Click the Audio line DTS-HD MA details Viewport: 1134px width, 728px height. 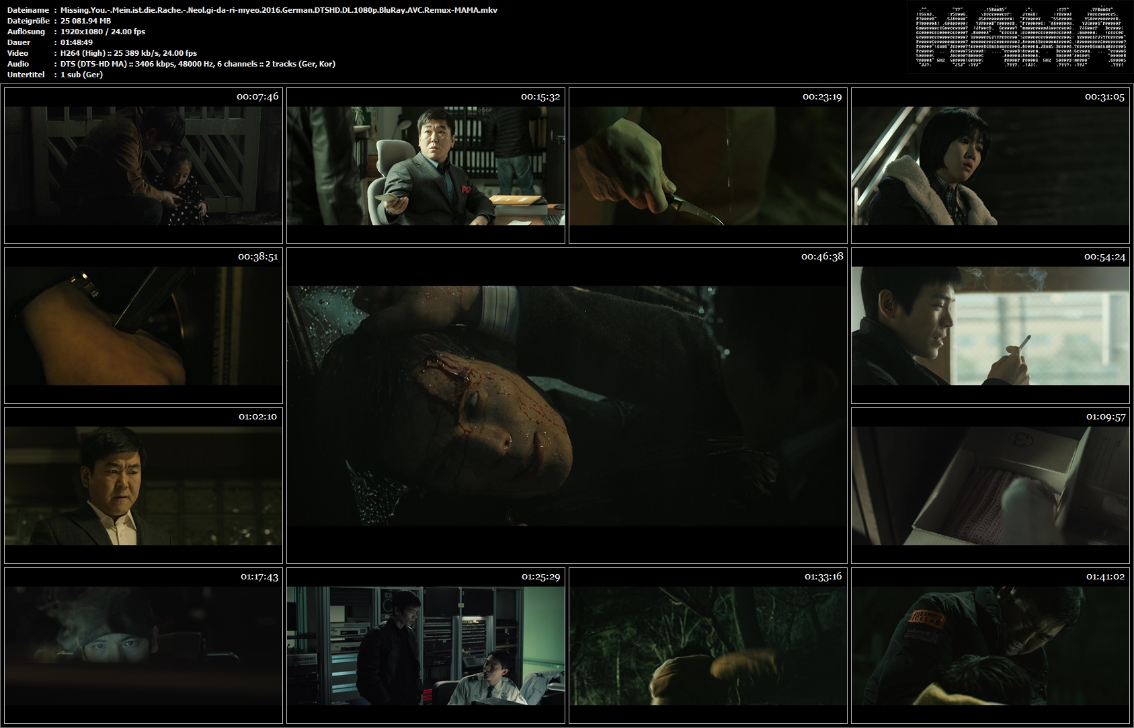(x=198, y=64)
